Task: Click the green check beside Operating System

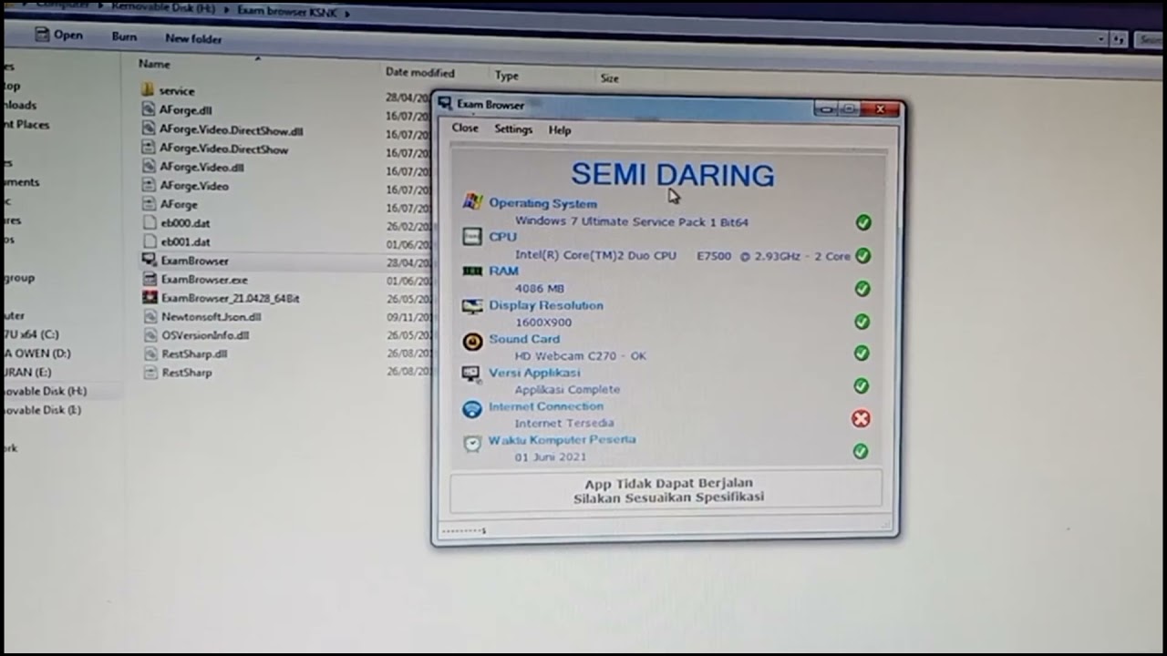Action: tap(863, 222)
